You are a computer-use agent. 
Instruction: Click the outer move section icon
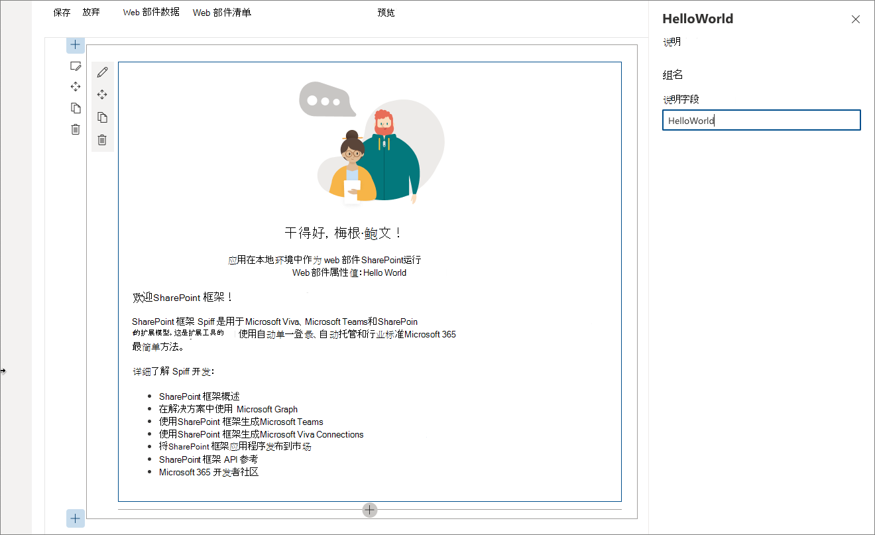pos(76,86)
